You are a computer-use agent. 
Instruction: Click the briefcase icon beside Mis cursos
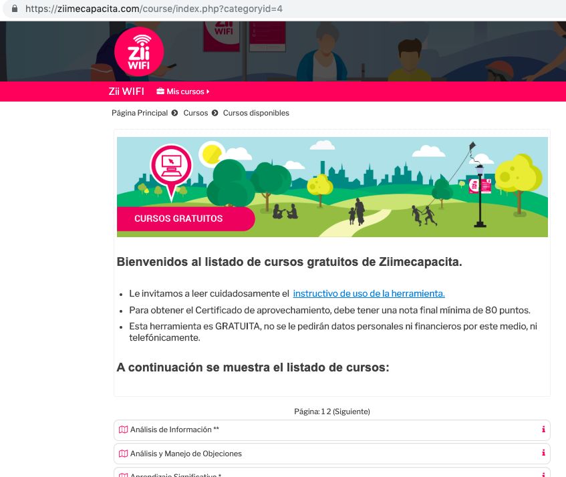coord(160,92)
